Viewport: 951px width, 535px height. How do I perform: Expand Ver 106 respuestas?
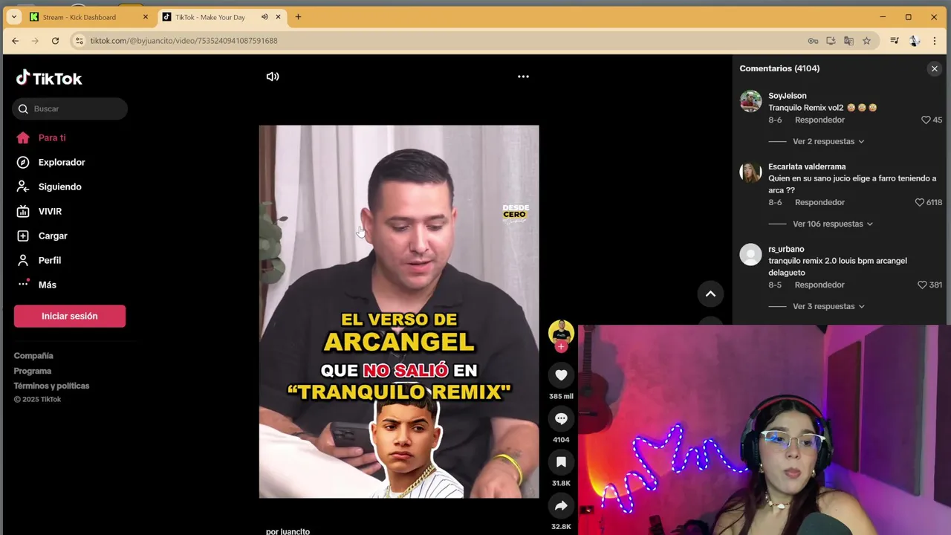832,224
